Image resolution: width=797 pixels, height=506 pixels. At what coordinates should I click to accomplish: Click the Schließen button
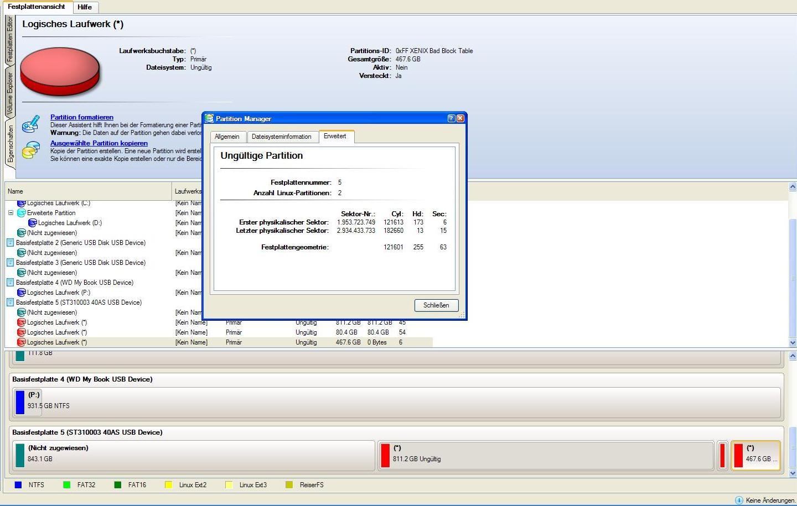click(436, 305)
